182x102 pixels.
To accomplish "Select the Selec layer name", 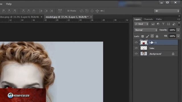I will tap(152, 48).
